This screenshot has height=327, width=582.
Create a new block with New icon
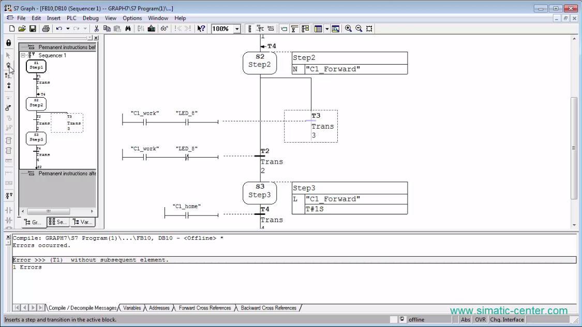(x=11, y=28)
